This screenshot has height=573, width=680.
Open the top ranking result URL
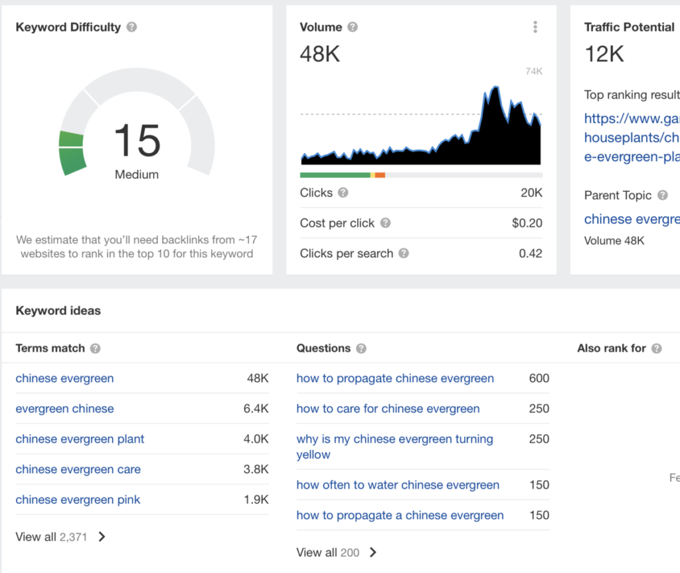pos(632,138)
